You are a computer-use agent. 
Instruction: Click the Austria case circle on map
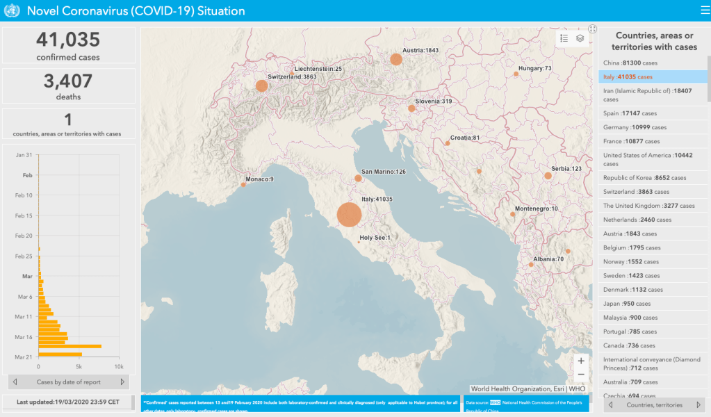[395, 59]
